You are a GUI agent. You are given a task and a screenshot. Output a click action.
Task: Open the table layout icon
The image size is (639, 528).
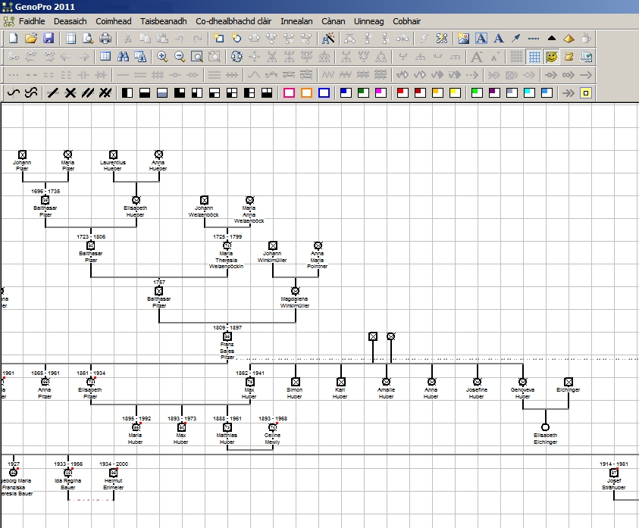(x=105, y=56)
